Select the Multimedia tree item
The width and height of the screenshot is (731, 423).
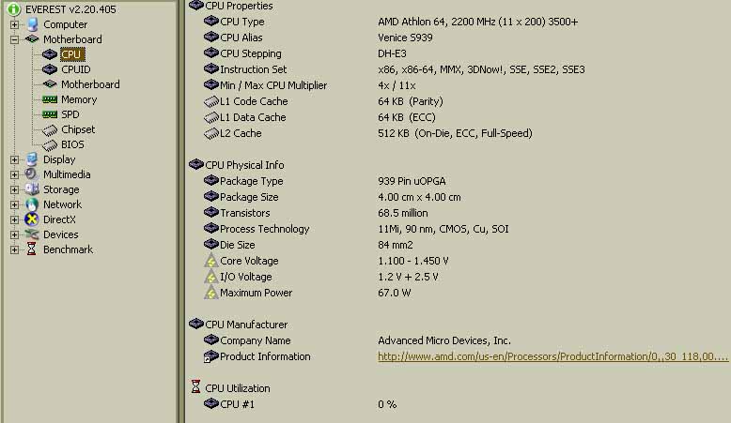(67, 174)
